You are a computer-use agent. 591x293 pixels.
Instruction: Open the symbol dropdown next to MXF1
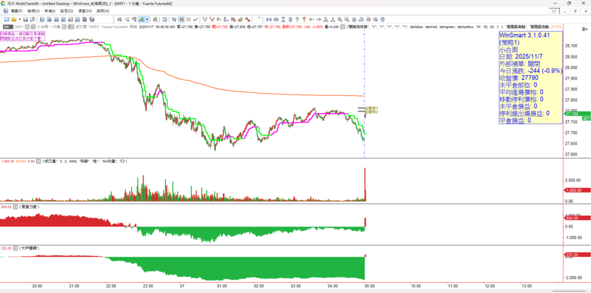pyautogui.click(x=26, y=27)
